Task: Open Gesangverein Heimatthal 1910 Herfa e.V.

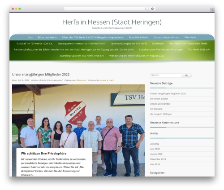Action: click(x=82, y=44)
